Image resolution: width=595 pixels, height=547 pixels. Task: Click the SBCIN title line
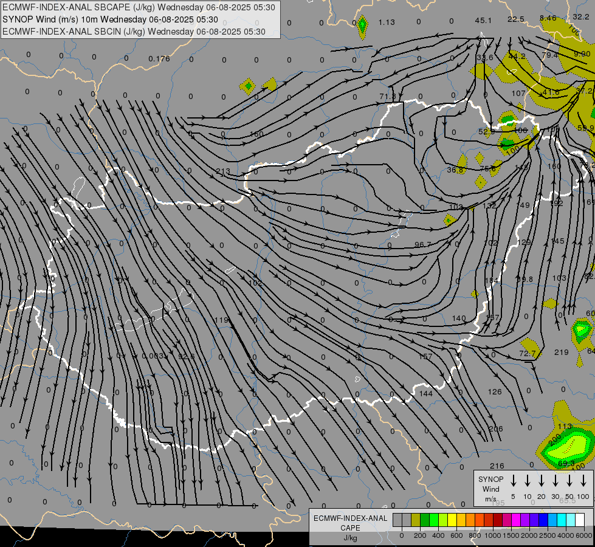coord(134,32)
